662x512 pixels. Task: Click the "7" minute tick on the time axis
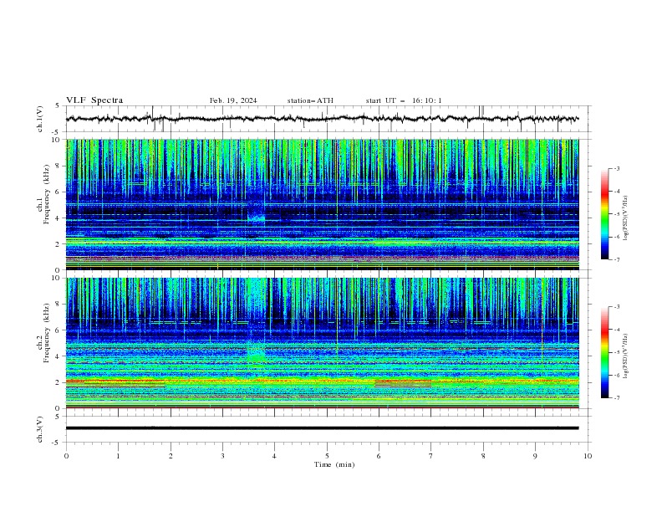pyautogui.click(x=431, y=456)
